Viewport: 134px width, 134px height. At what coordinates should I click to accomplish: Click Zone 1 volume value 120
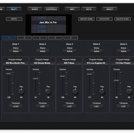point(9,97)
